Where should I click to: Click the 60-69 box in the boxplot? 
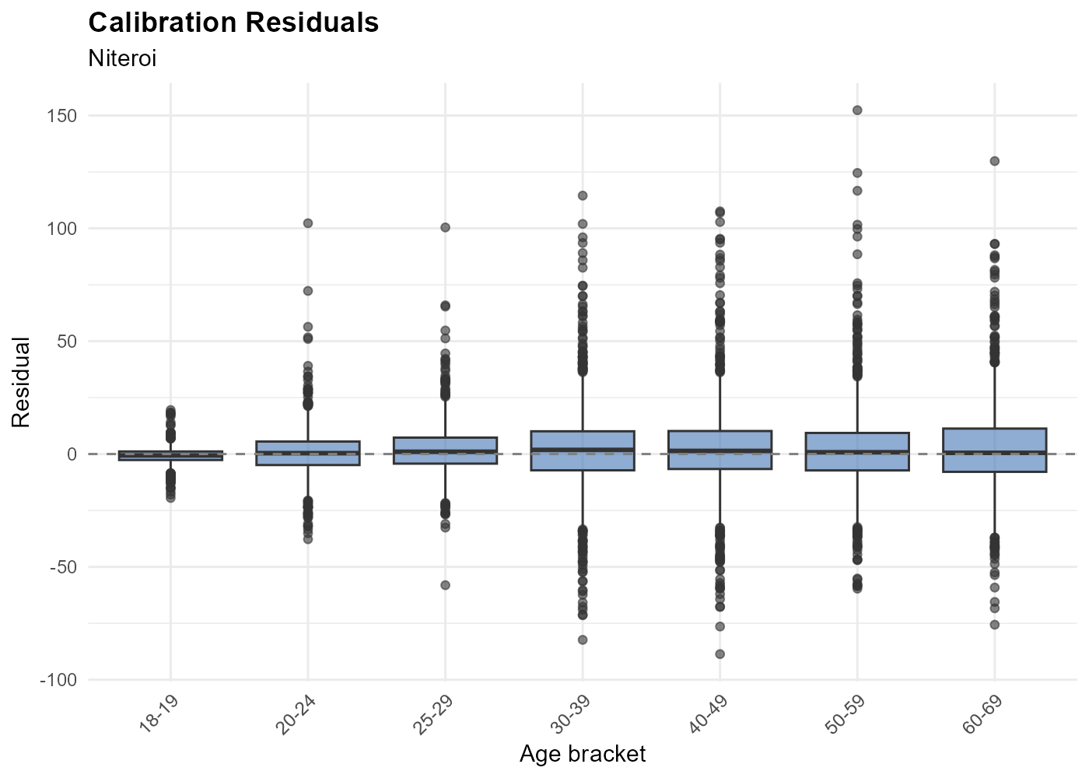coord(994,450)
